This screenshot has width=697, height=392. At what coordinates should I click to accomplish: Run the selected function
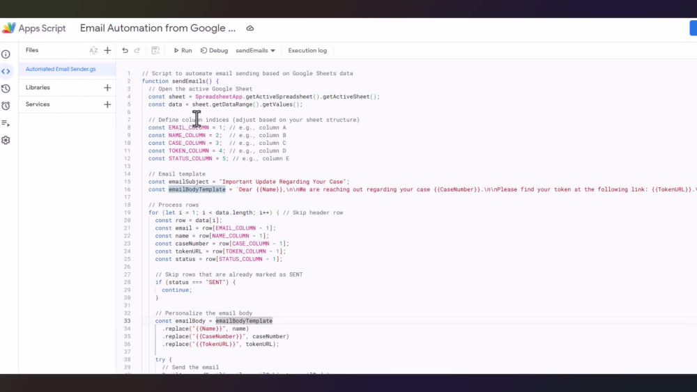point(183,51)
